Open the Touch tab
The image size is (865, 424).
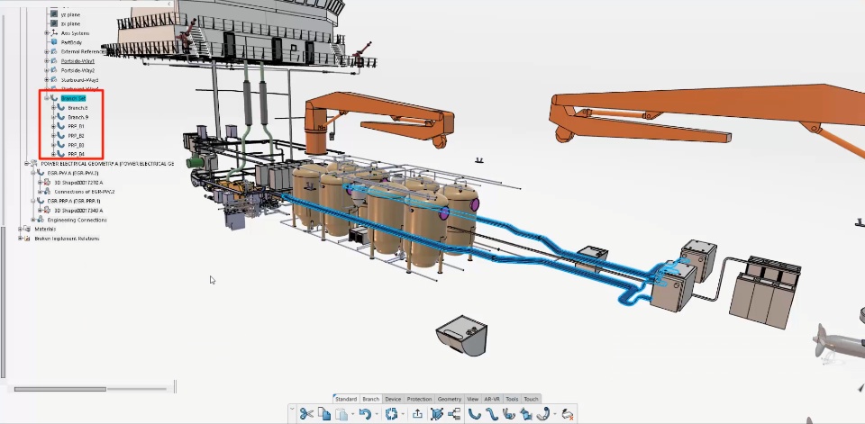(532, 399)
